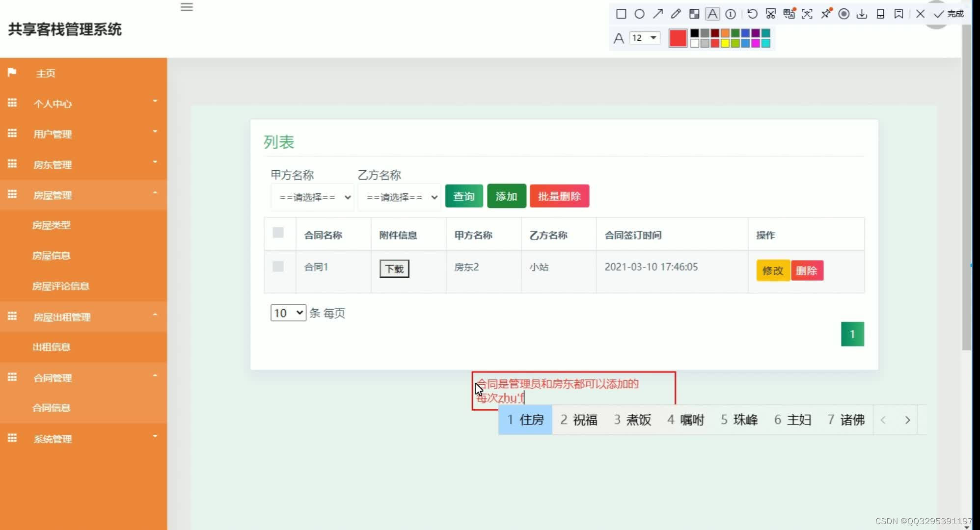Open the 乙方名称 select dropdown
This screenshot has height=530, width=980.
[x=399, y=197]
